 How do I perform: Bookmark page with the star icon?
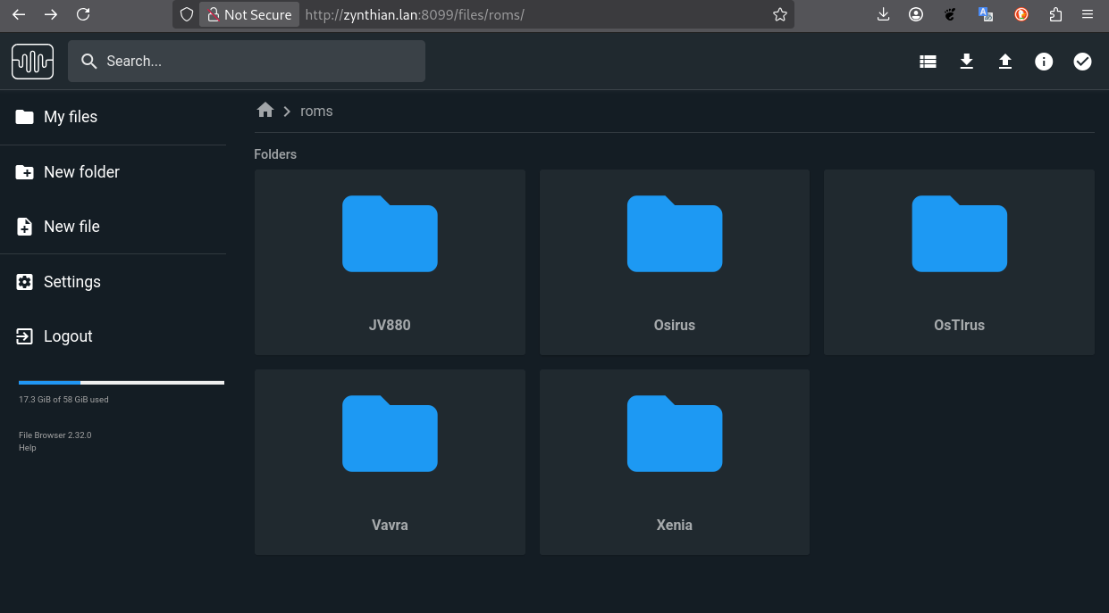779,14
